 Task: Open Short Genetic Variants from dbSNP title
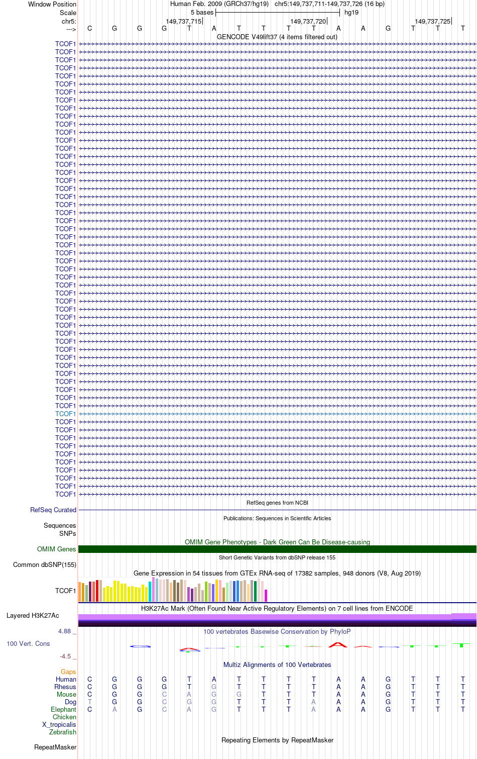[x=277, y=557]
